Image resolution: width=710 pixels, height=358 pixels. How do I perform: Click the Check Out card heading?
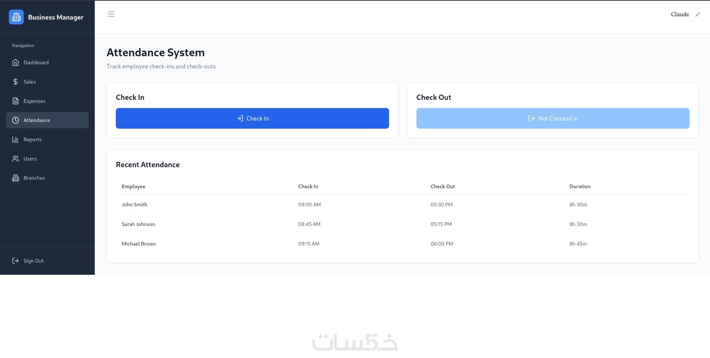434,97
